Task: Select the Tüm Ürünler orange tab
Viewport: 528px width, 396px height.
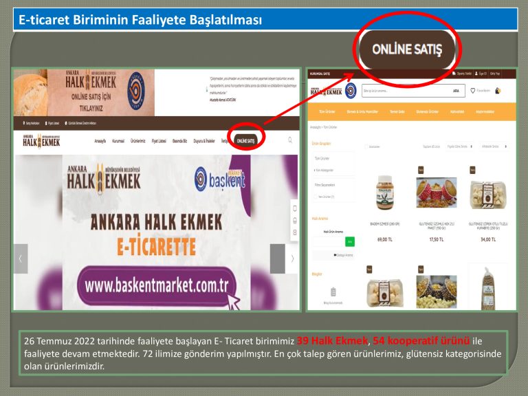Action: coord(327,111)
